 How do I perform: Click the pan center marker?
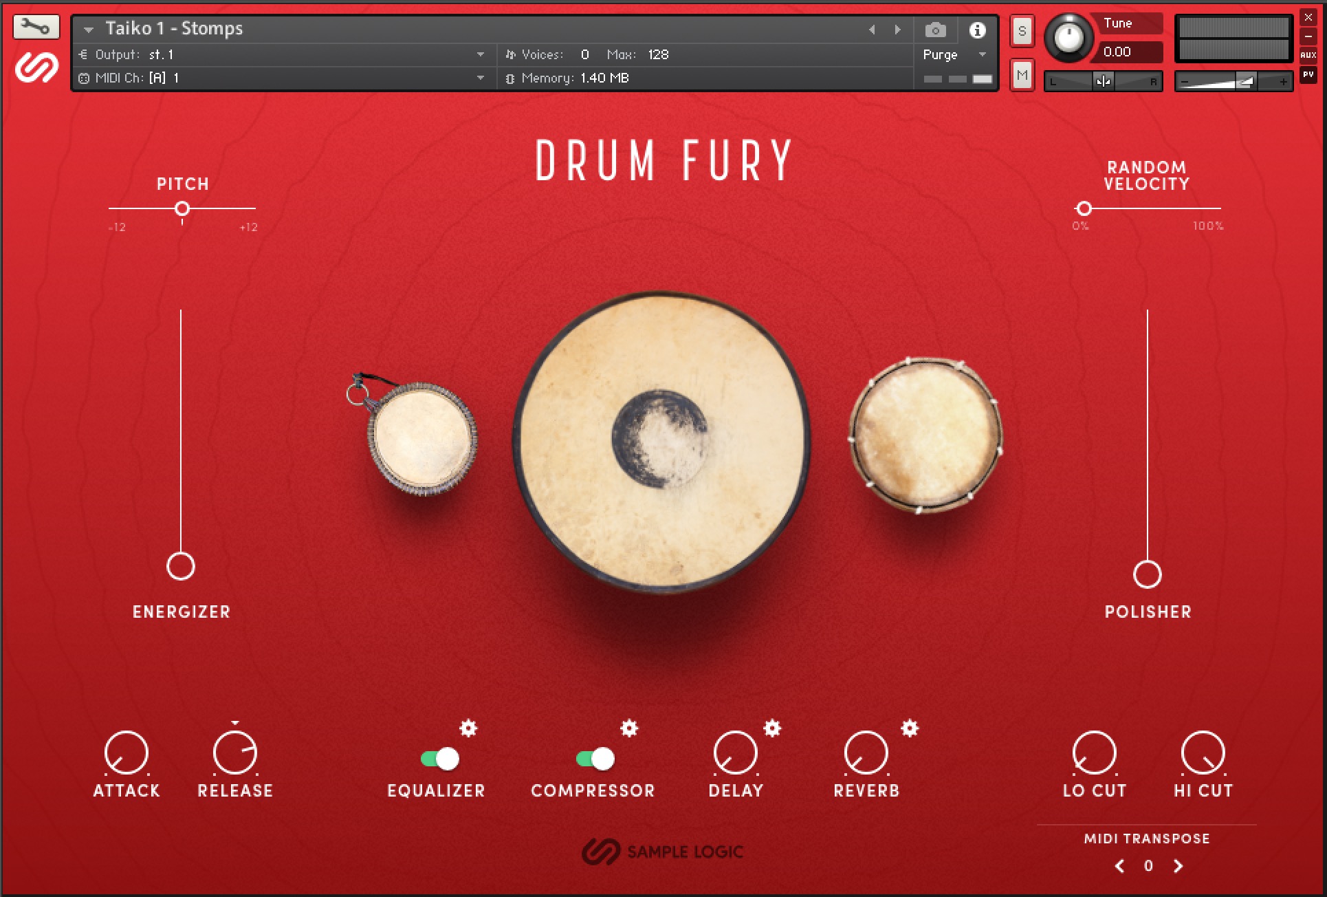click(x=1103, y=81)
